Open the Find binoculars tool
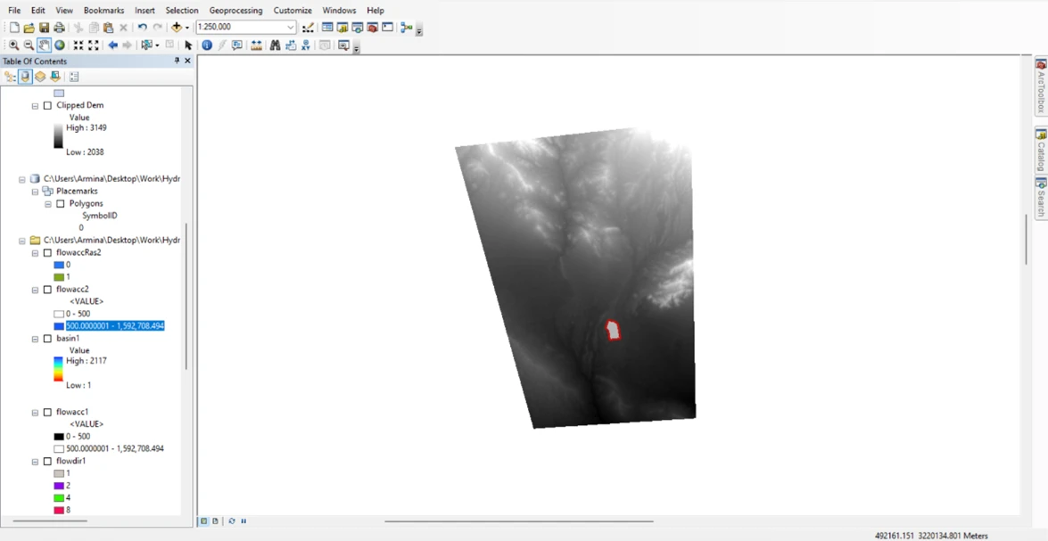Viewport: 1048px width, 541px height. point(275,45)
